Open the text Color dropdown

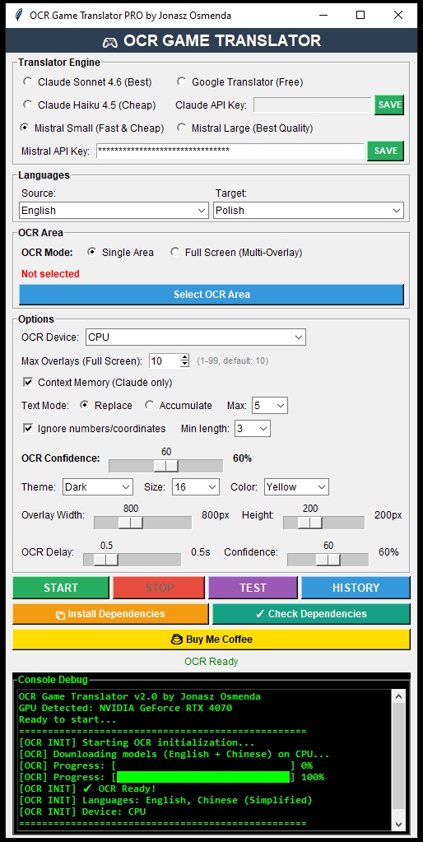[296, 487]
